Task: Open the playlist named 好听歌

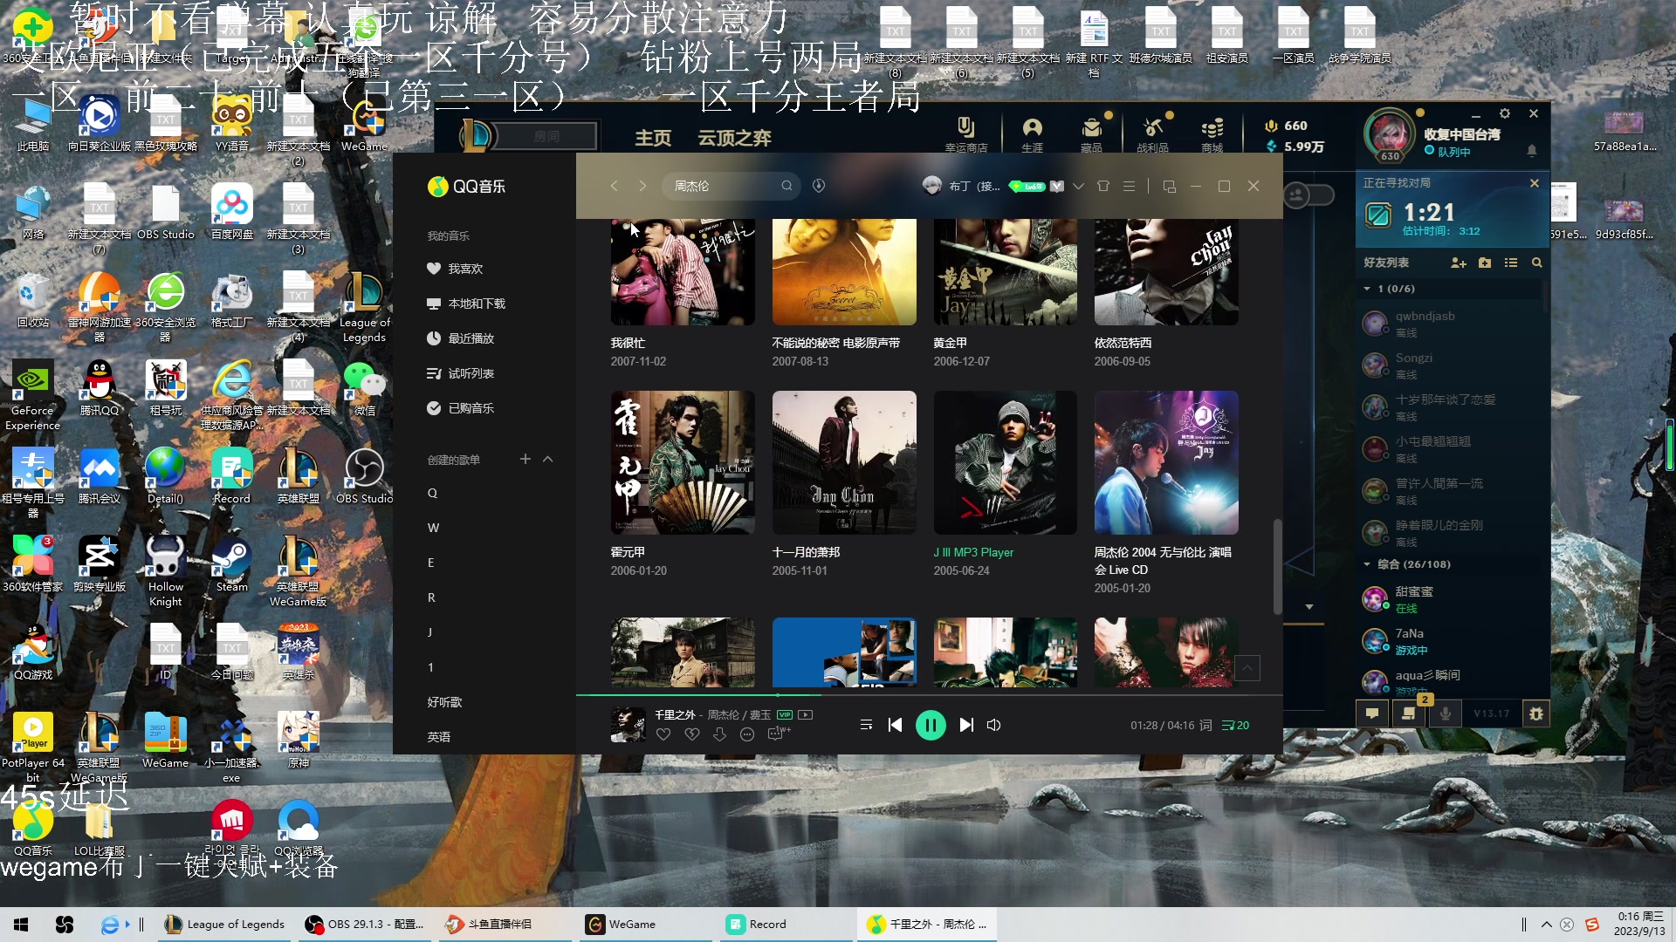Action: click(x=444, y=702)
